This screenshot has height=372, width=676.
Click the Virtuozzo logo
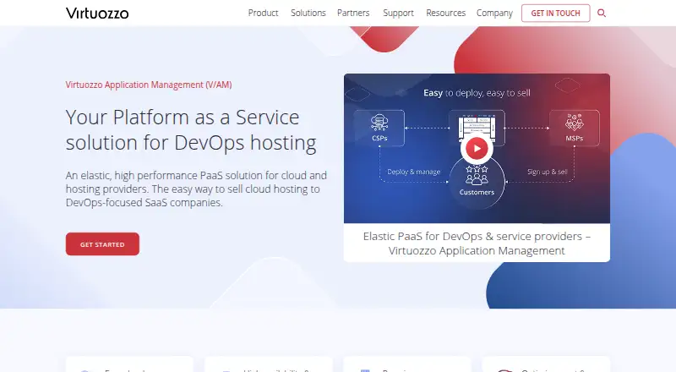coord(97,13)
